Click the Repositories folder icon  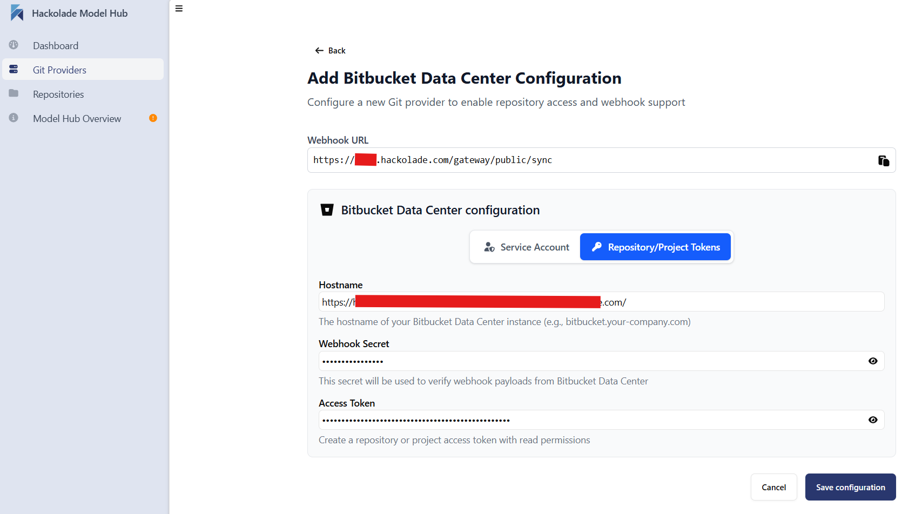[14, 93]
